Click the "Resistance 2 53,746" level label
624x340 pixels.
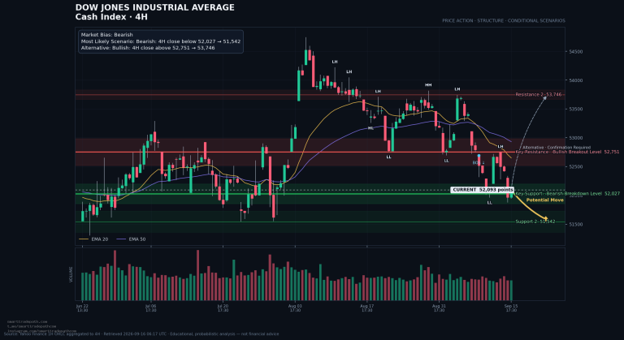pos(539,95)
